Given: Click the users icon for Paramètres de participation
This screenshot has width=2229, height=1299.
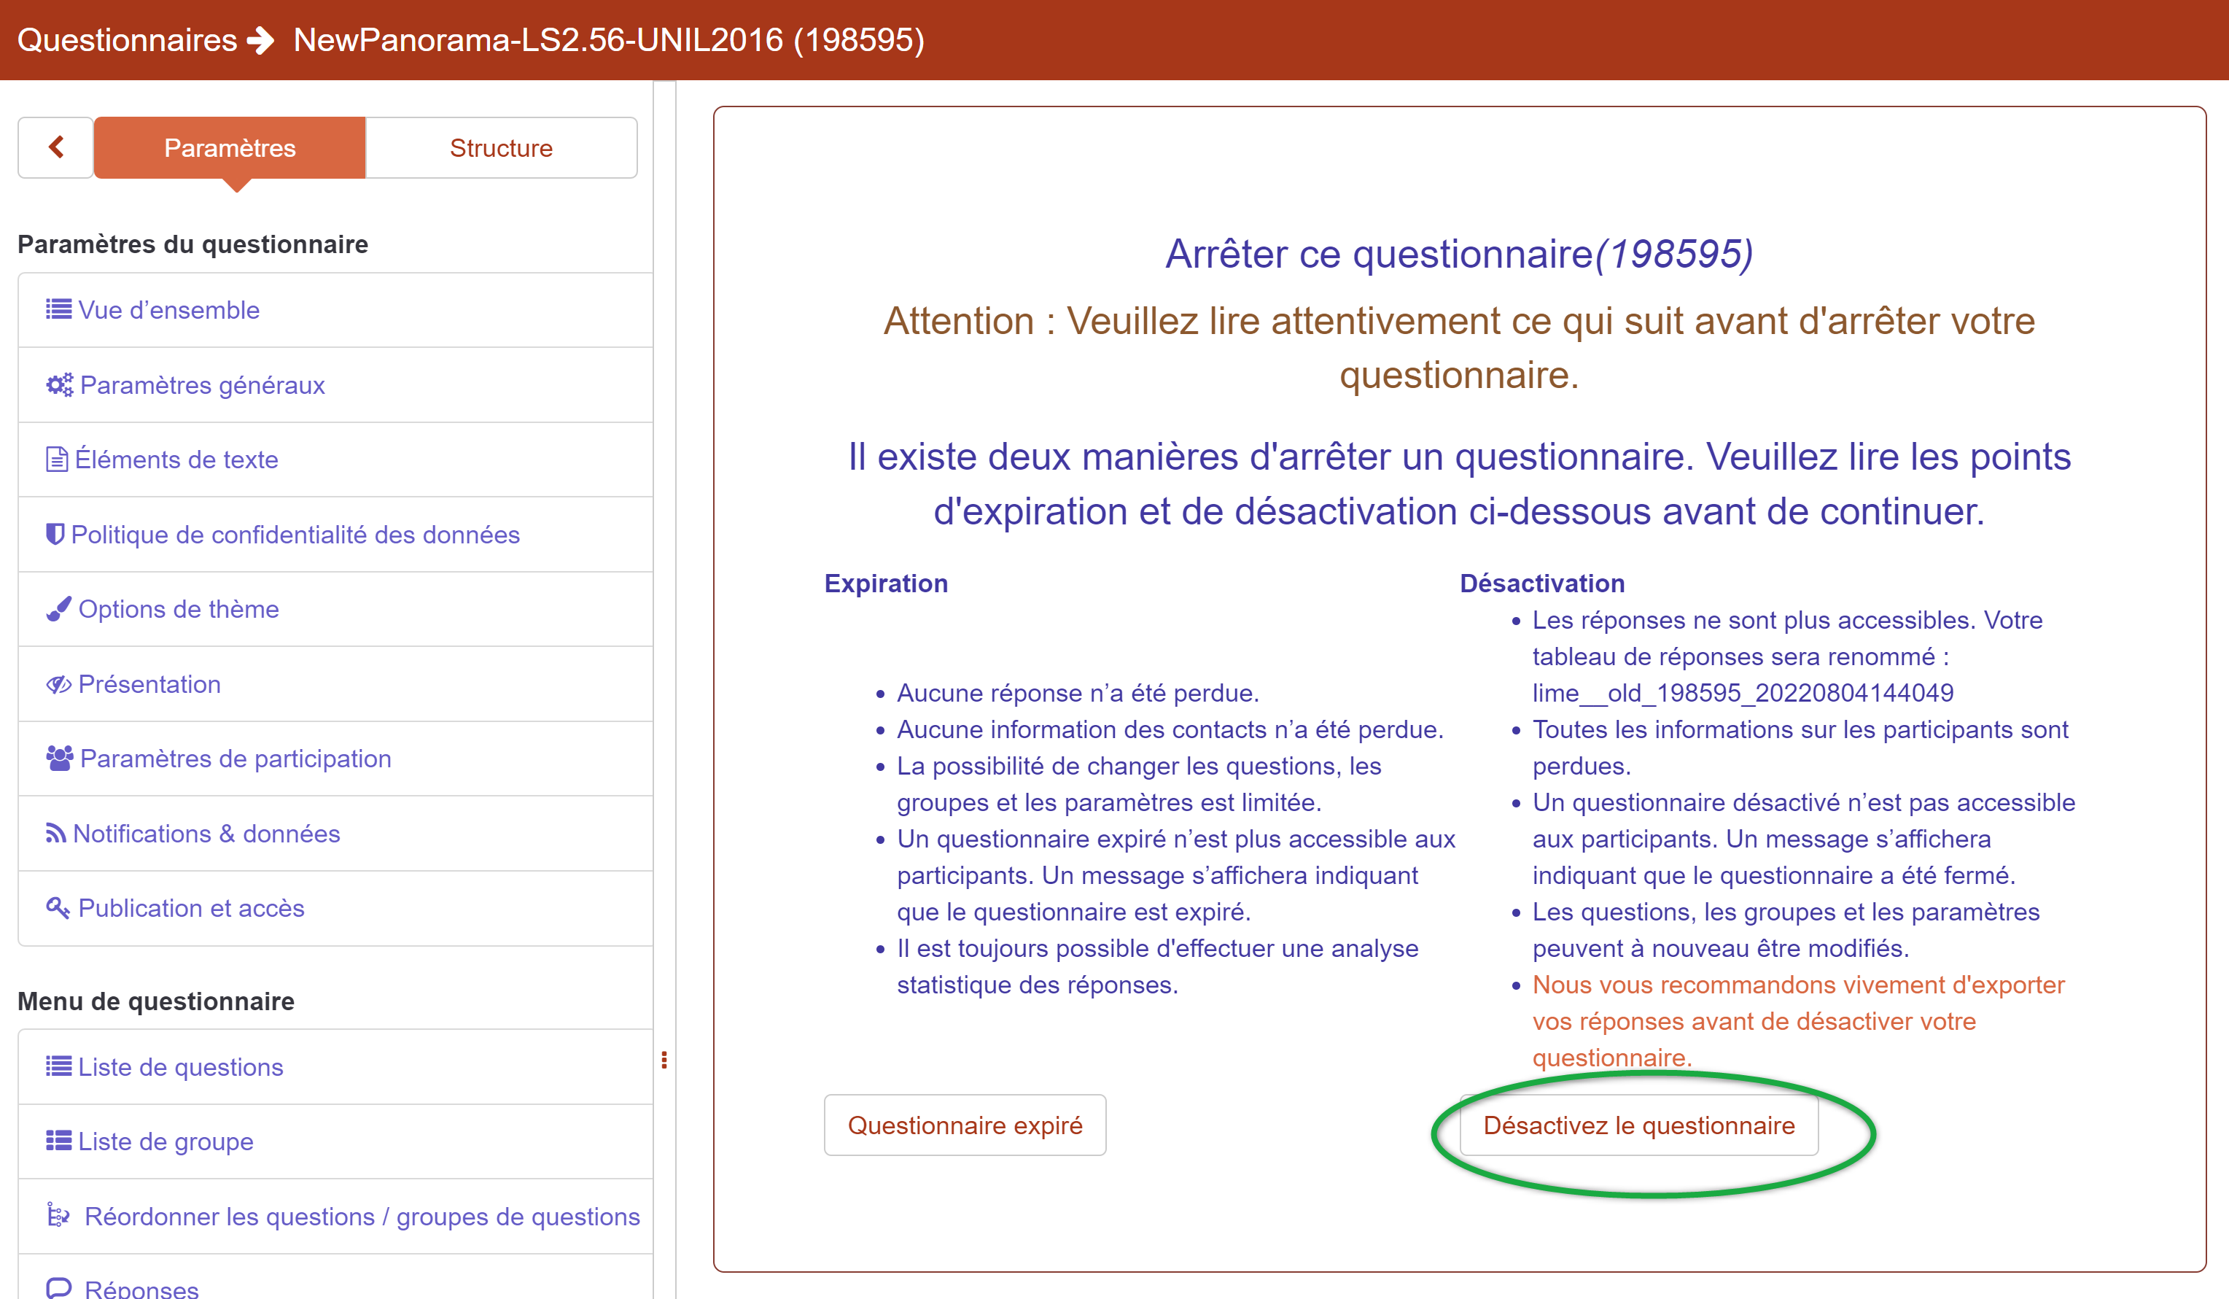Looking at the screenshot, I should click(59, 759).
